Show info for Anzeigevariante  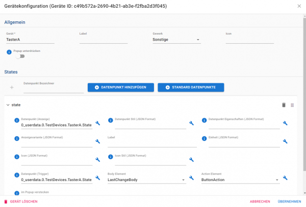17,138
